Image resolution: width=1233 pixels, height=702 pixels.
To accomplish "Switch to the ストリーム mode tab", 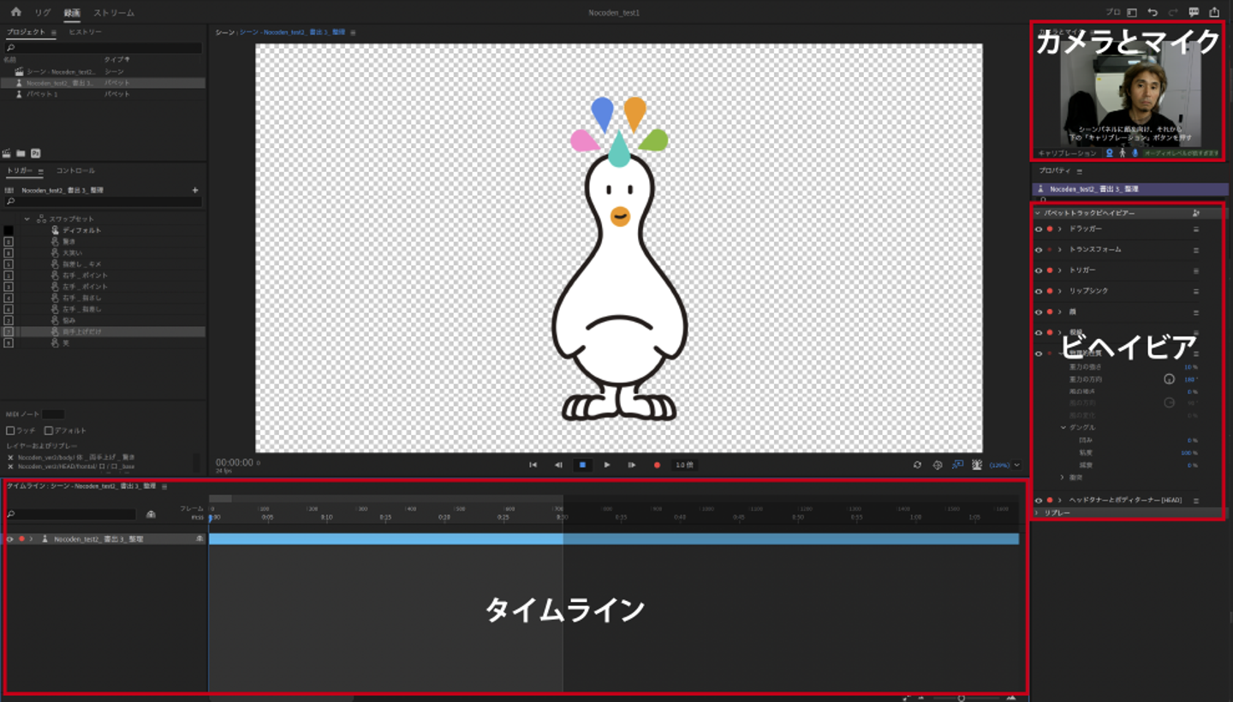I will (114, 13).
